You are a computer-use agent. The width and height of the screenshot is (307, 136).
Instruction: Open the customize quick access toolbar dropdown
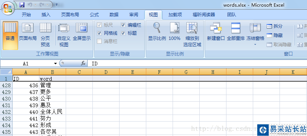click(56, 4)
